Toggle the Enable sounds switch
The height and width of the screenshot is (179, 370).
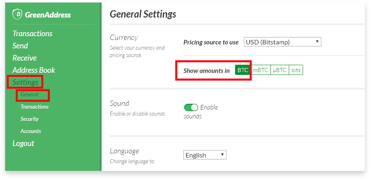point(191,107)
